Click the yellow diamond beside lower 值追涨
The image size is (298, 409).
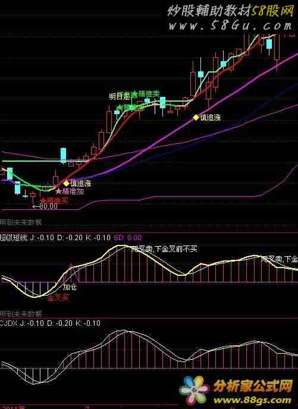[x=66, y=183]
